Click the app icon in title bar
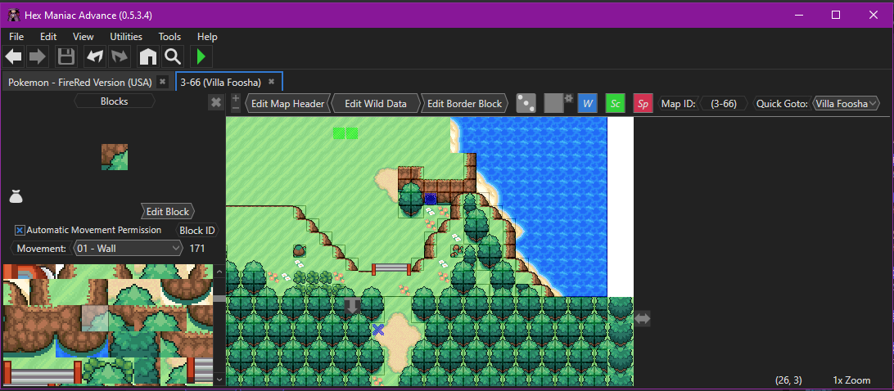The height and width of the screenshot is (391, 894). click(x=14, y=15)
